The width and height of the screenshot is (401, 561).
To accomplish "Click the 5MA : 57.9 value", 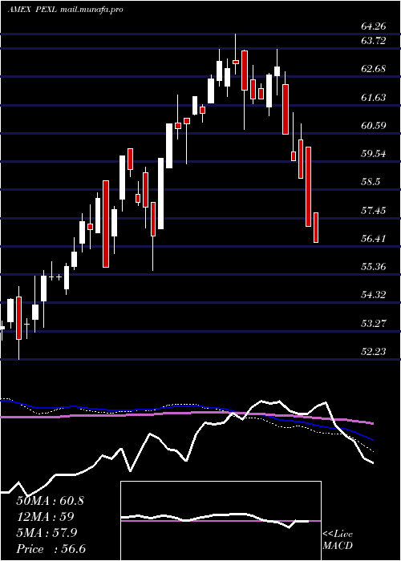I will 47,533.
